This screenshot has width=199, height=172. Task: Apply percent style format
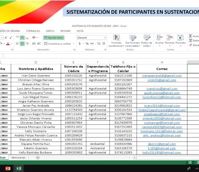pyautogui.click(x=87, y=44)
